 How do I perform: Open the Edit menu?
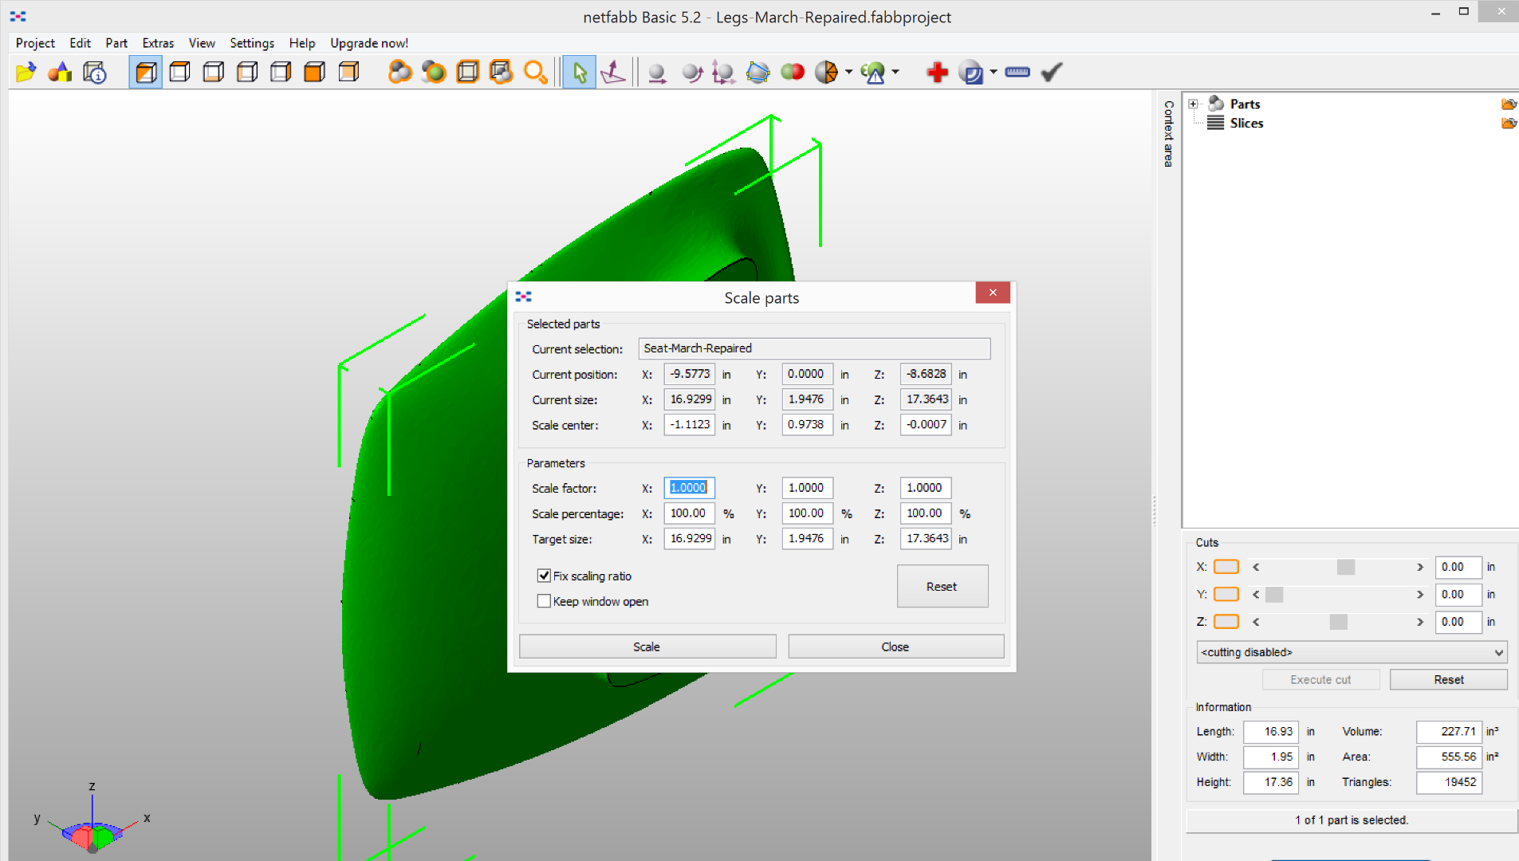point(80,43)
